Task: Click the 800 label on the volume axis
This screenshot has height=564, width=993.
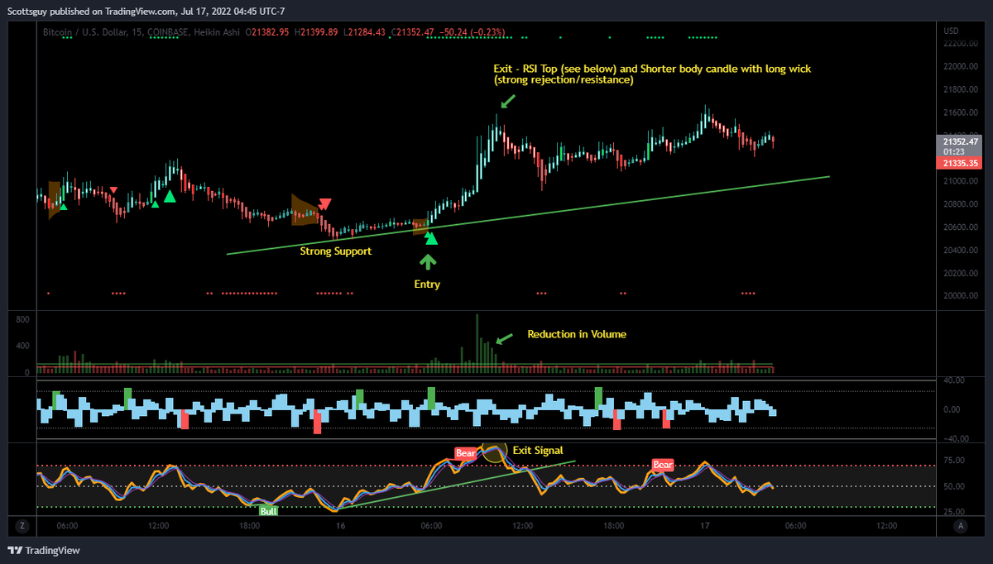Action: pos(23,319)
